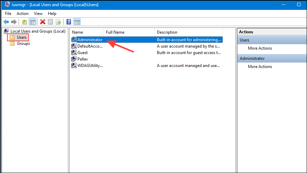Open the Help menu
Viewport: 307px width, 173px height.
point(52,14)
